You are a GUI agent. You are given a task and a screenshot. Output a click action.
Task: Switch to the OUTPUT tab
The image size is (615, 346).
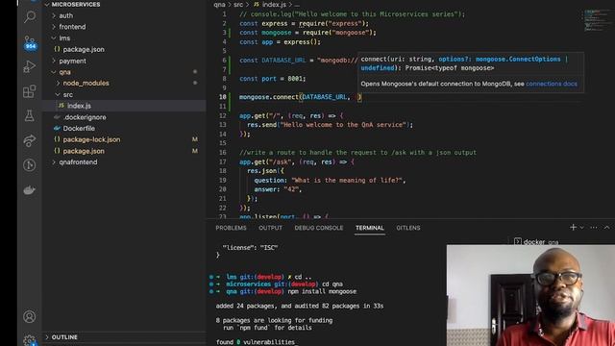click(x=270, y=228)
